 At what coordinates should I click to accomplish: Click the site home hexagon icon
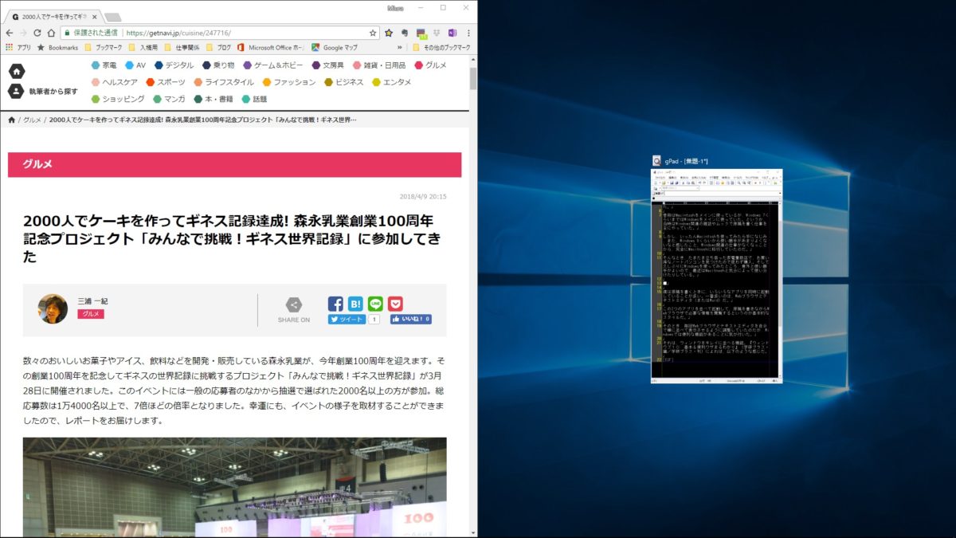pos(16,71)
